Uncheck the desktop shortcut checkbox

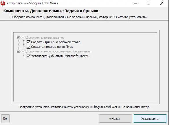[28, 42]
